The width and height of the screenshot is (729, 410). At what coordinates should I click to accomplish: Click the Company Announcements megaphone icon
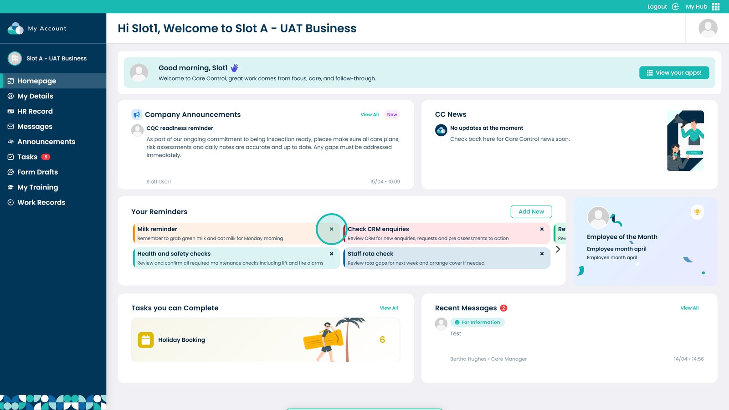pyautogui.click(x=136, y=114)
